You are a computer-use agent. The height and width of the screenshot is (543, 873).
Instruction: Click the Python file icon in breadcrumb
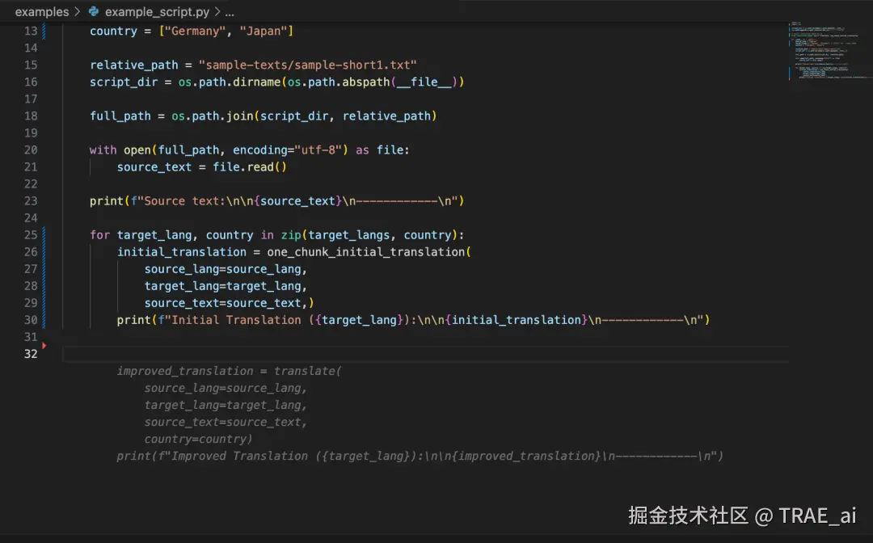[x=94, y=12]
